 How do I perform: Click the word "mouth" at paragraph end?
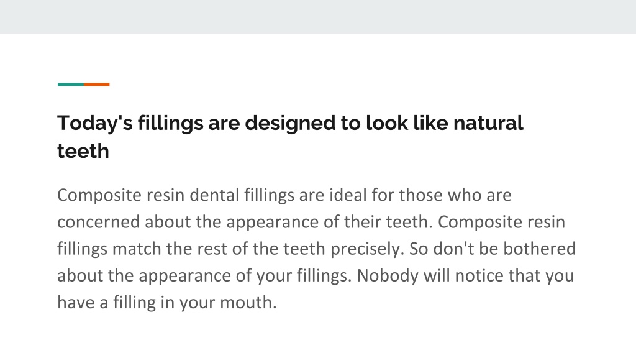[248, 303]
